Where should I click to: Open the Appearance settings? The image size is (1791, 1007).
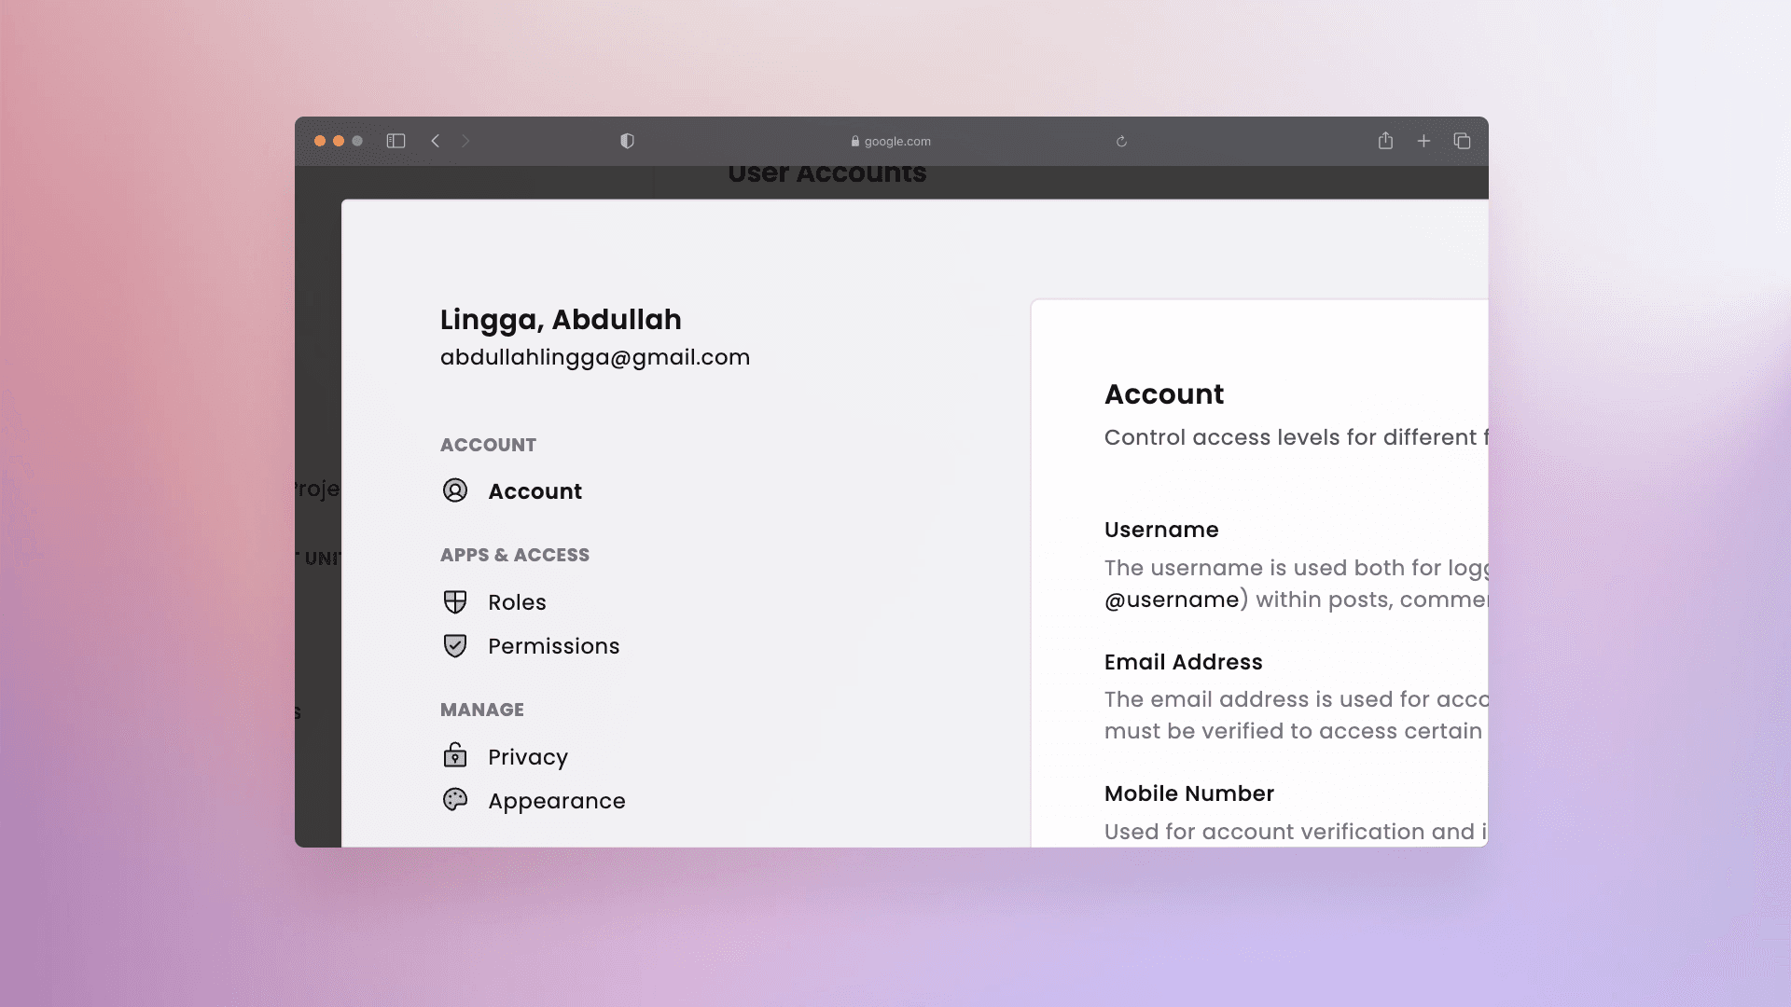click(556, 801)
